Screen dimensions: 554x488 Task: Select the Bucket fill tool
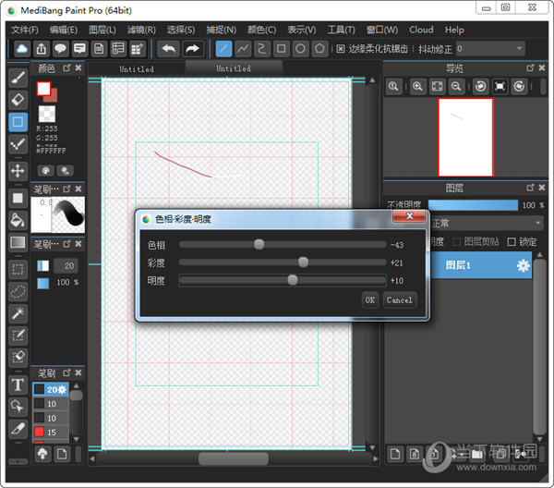[x=18, y=220]
